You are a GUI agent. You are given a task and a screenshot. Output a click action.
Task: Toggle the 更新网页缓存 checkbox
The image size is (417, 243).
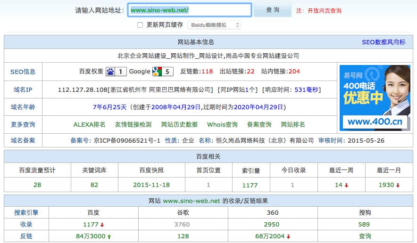[140, 25]
